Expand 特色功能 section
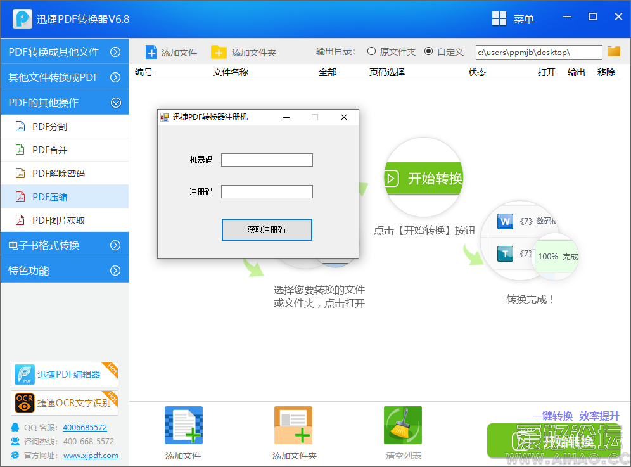This screenshot has height=467, width=631. (65, 270)
